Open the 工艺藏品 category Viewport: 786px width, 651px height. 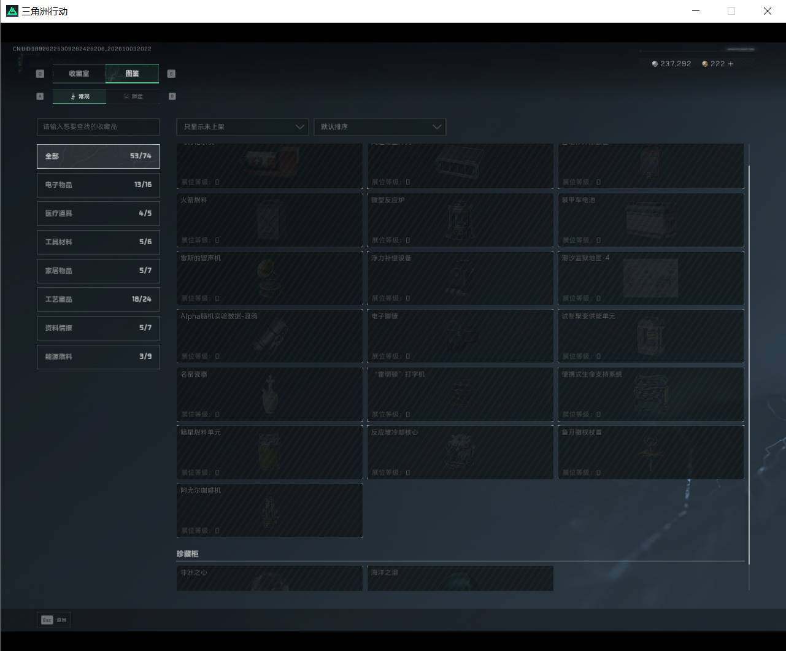pos(98,299)
